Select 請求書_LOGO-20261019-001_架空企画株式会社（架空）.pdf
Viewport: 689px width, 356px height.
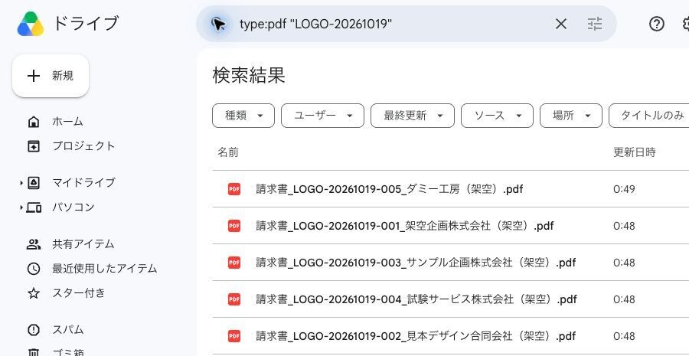click(405, 227)
